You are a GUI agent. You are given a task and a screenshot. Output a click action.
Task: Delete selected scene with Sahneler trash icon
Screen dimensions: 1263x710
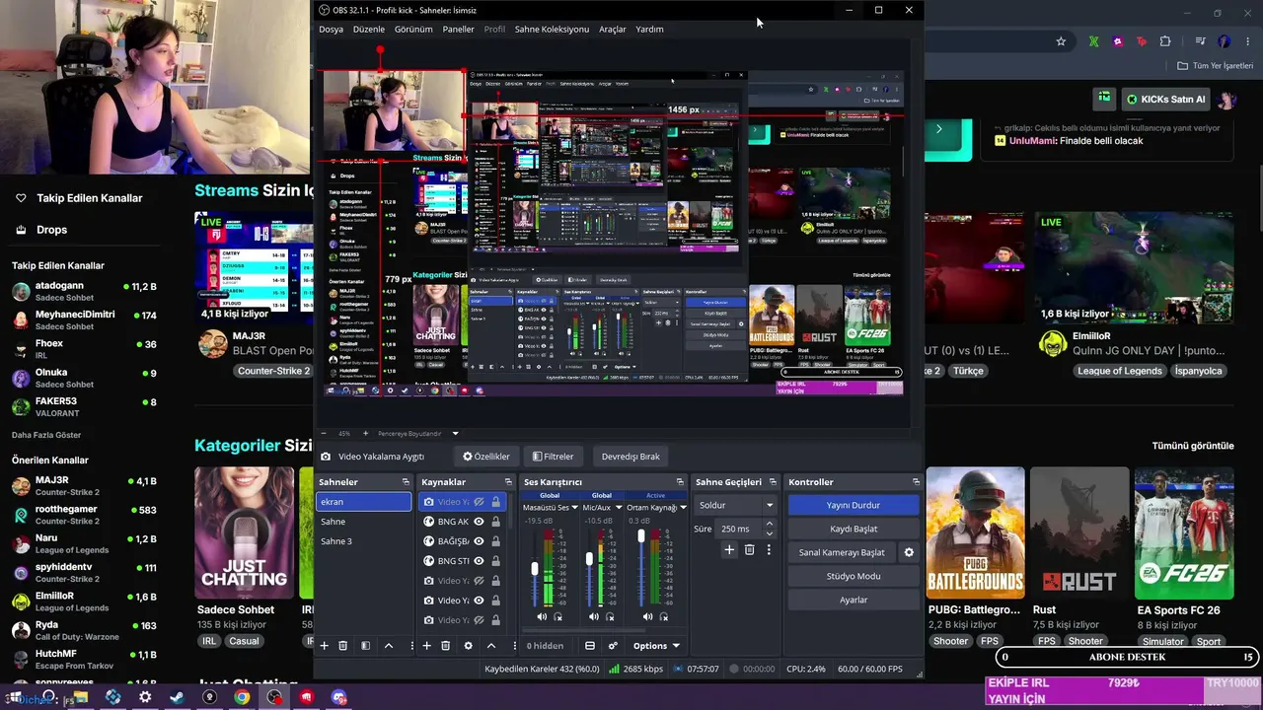[x=343, y=646]
